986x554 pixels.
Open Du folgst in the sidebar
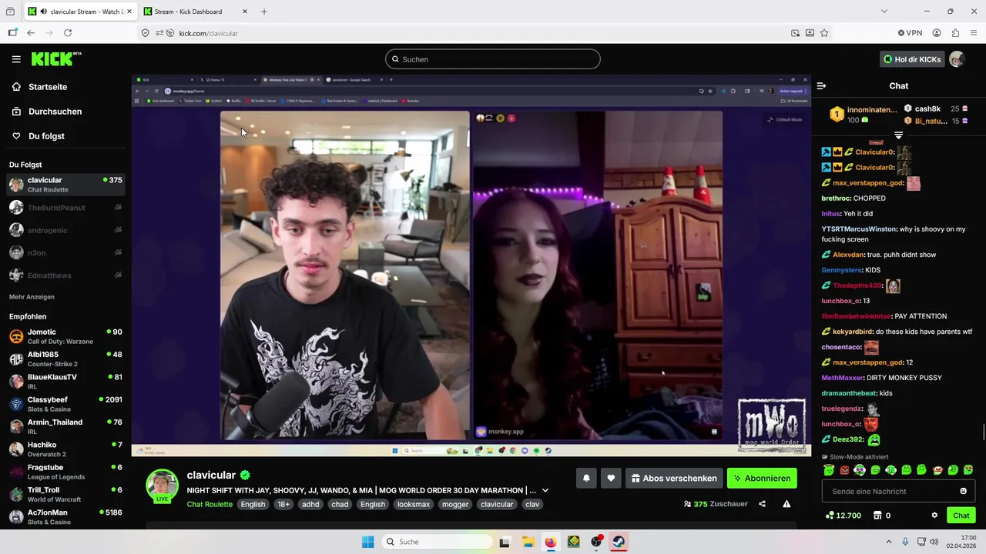[x=46, y=136]
